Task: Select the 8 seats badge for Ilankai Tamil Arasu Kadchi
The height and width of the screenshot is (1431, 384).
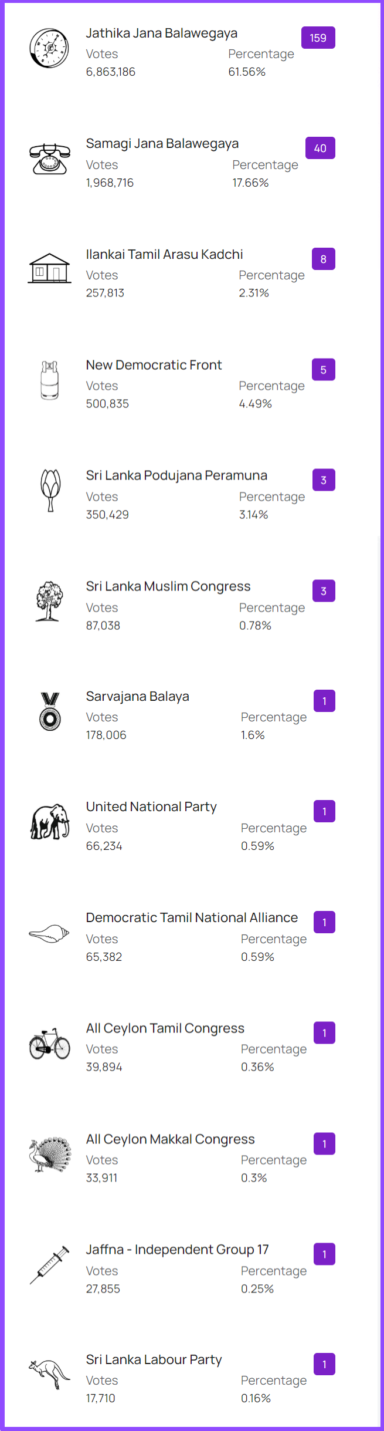Action: 324,259
